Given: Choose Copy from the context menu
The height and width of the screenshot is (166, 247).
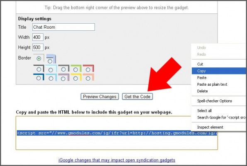Looking at the screenshot, I should 219,71.
